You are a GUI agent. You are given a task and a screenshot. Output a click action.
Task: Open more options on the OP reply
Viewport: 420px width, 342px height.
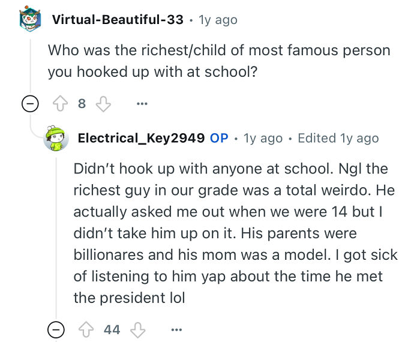click(x=176, y=329)
